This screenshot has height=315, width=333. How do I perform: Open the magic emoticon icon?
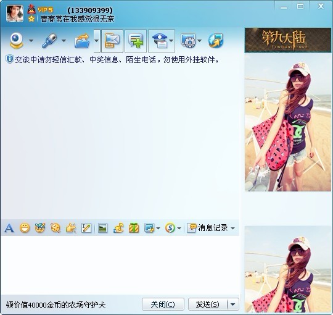pos(40,228)
